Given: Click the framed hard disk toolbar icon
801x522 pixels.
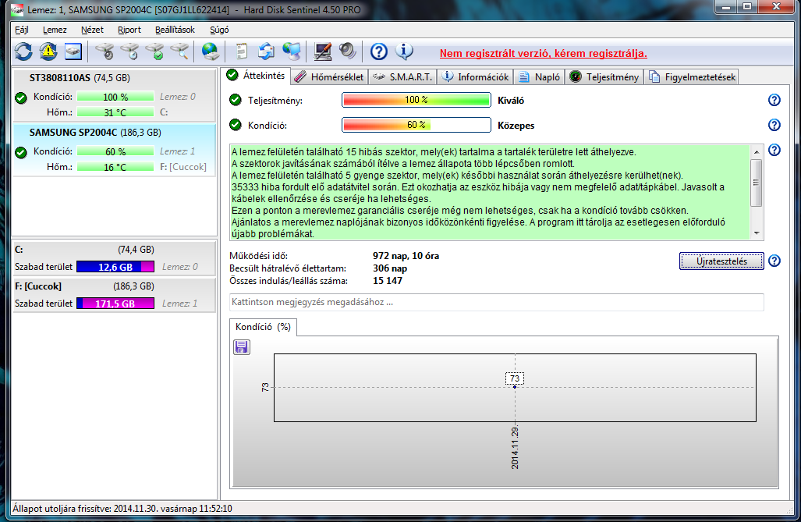Looking at the screenshot, I should coord(73,51).
